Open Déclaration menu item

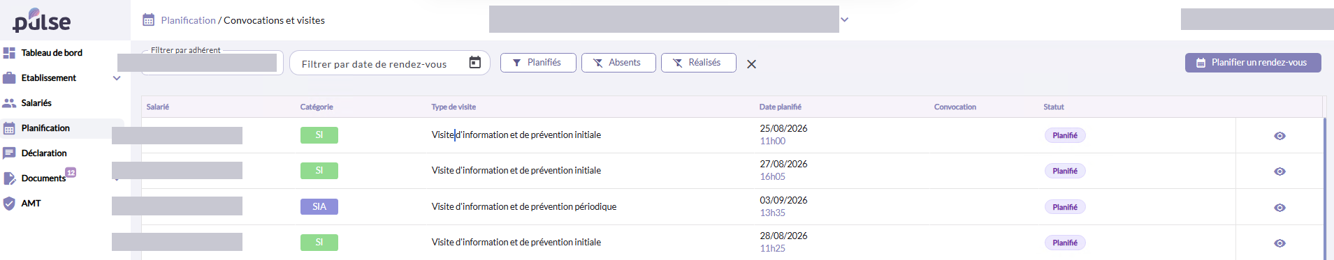tap(44, 153)
